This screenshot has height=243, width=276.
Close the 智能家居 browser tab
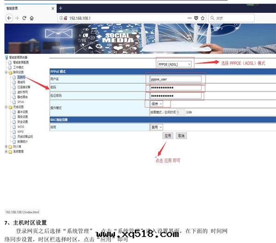coord(53,8)
